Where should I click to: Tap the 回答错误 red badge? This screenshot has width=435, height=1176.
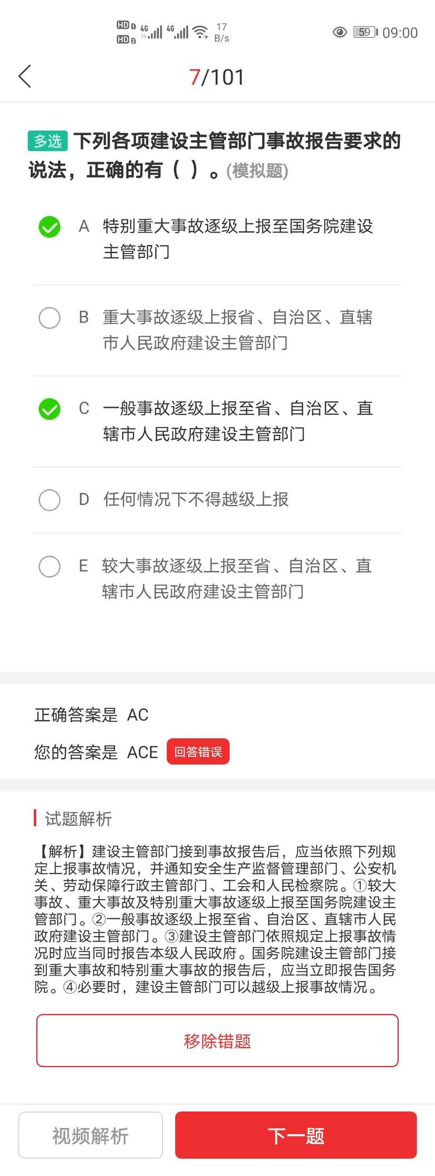coord(198,752)
